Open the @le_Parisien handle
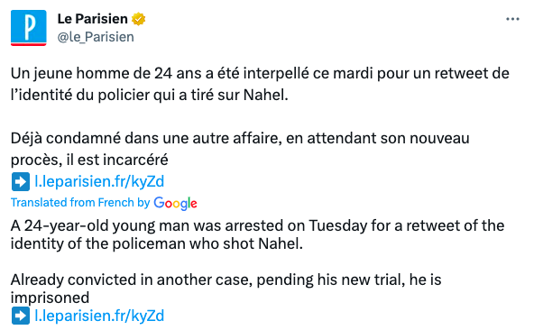 96,37
